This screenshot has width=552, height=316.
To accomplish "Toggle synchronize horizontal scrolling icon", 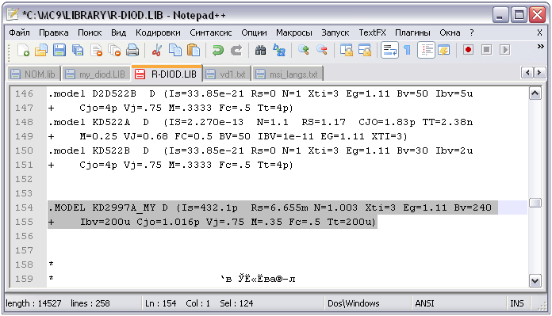I will (x=365, y=50).
